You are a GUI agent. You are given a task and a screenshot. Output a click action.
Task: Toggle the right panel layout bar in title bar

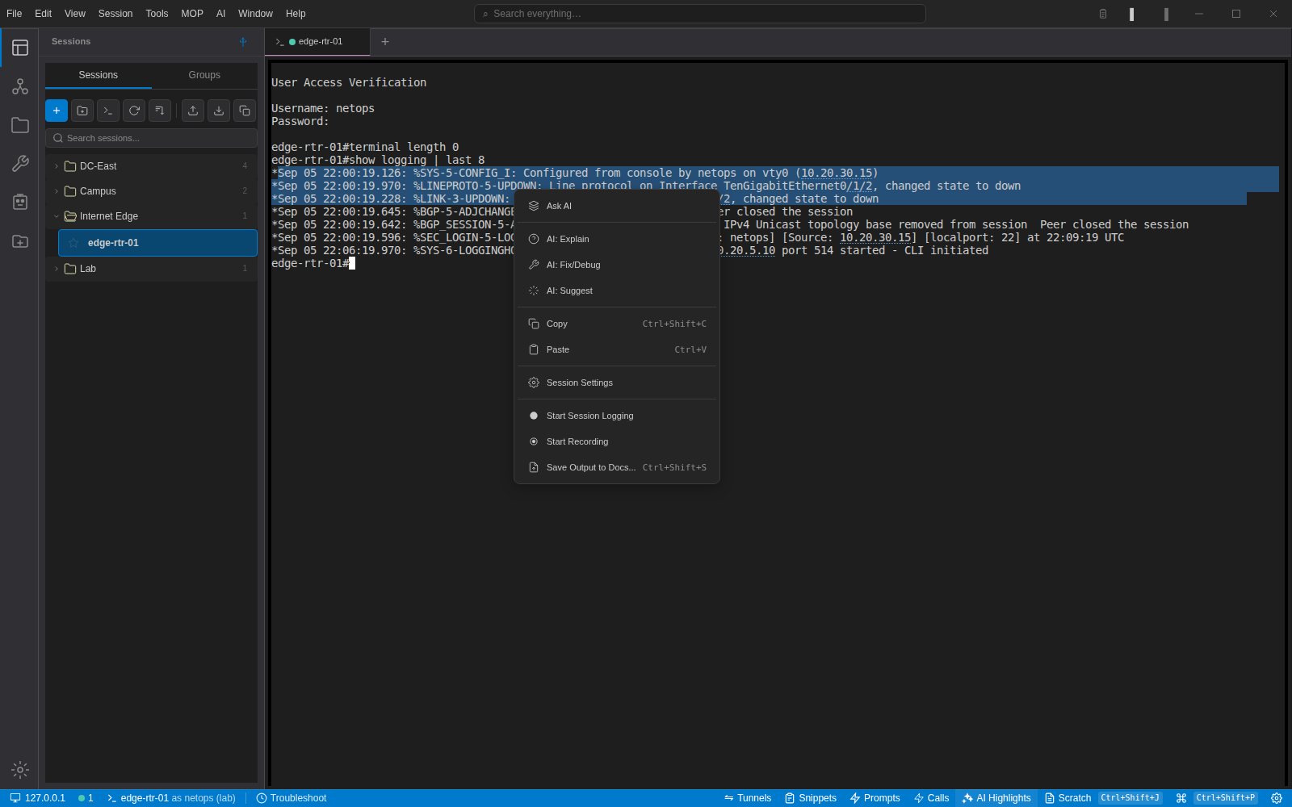[1166, 14]
